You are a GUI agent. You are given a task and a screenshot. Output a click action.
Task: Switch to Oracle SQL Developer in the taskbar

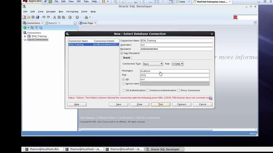pos(164,149)
